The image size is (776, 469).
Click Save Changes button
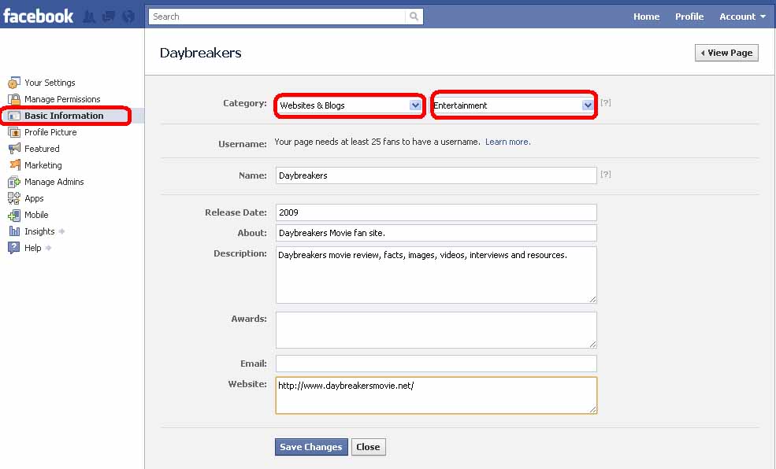coord(311,447)
